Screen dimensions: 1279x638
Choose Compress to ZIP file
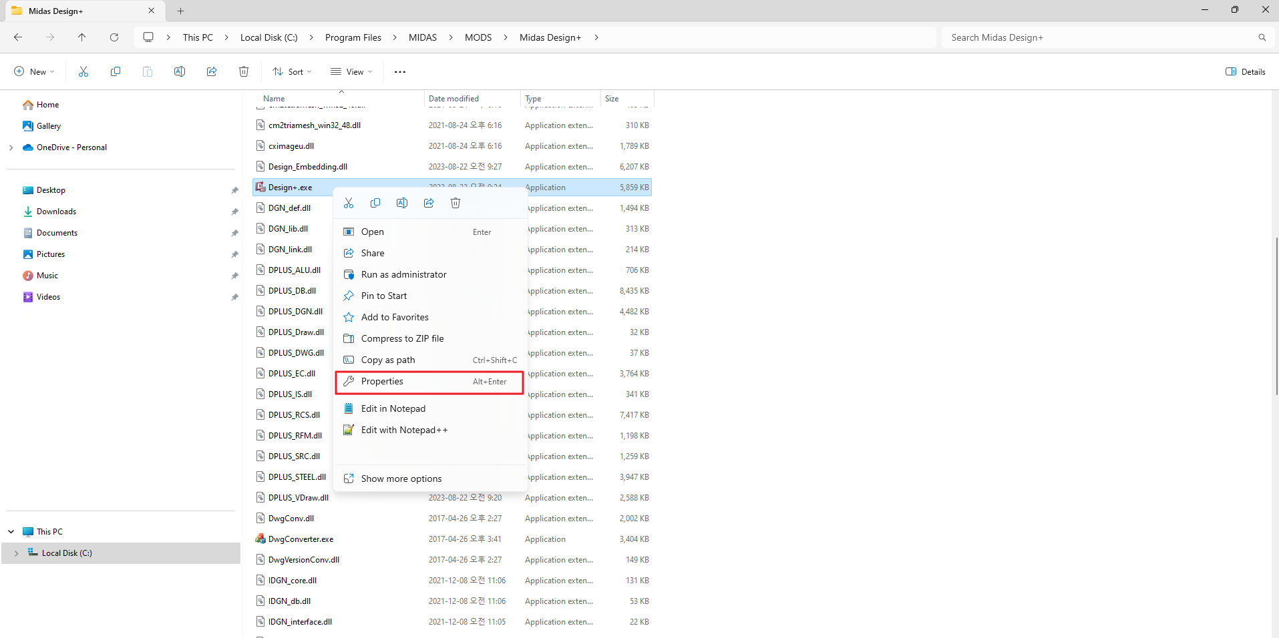coord(429,338)
